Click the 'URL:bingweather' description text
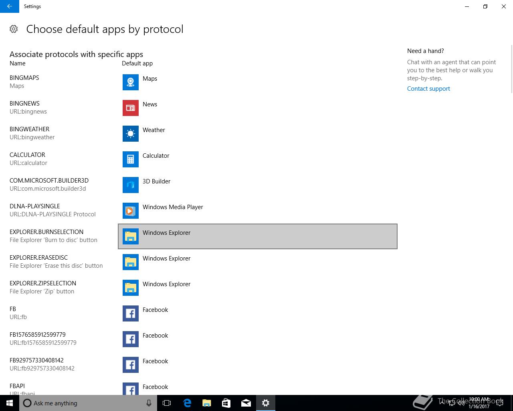The height and width of the screenshot is (411, 513). [32, 137]
